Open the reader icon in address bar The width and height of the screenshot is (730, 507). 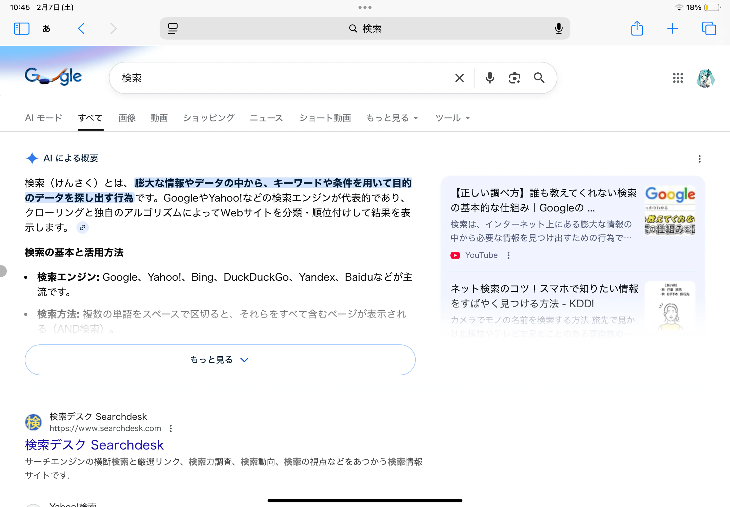(x=173, y=28)
